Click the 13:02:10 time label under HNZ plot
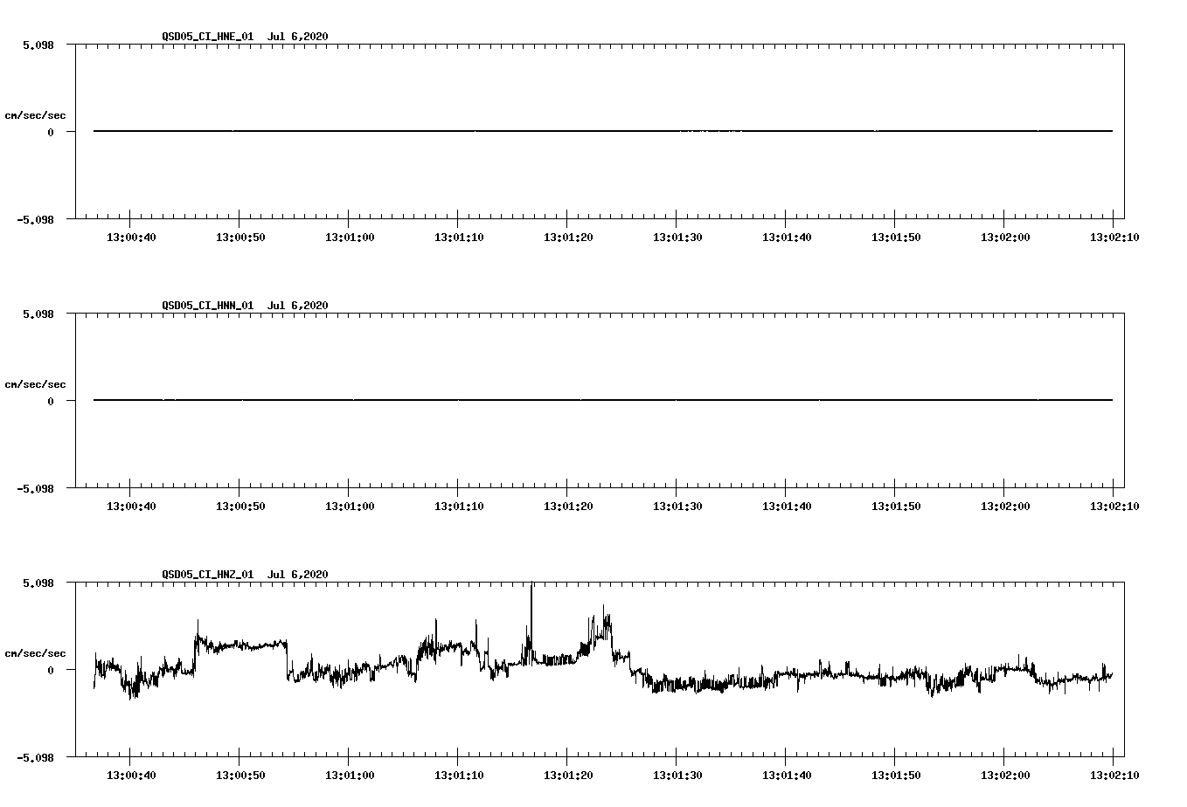 click(1114, 775)
